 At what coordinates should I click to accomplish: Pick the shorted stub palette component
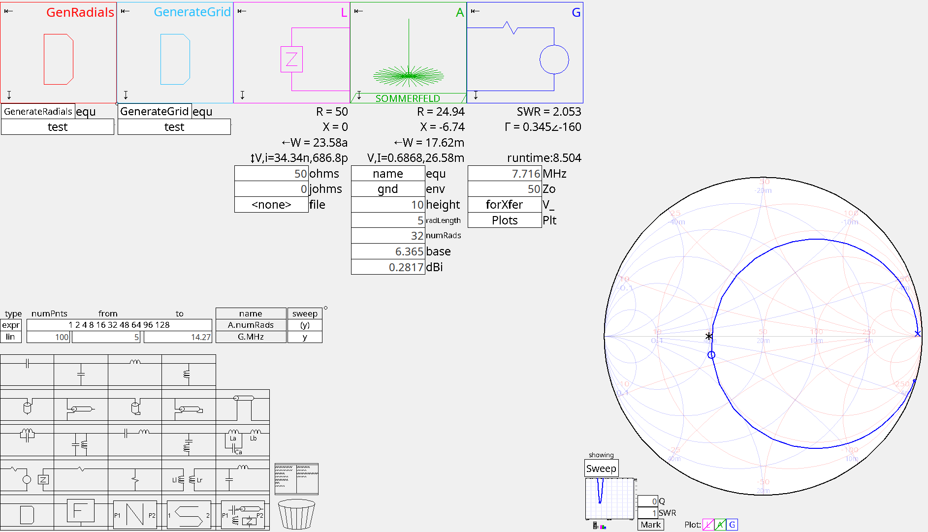click(x=135, y=406)
